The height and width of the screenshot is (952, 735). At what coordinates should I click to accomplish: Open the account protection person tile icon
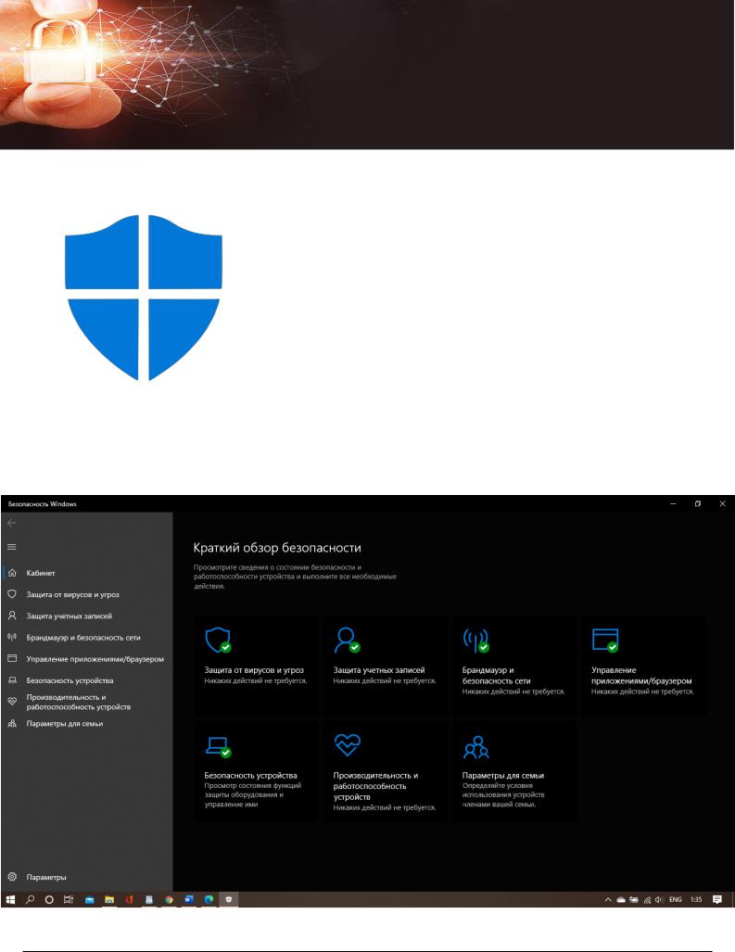[x=347, y=640]
